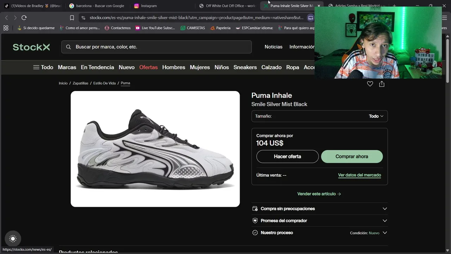451x254 pixels.
Task: Open the CAMISETAS bookmark
Action: coord(193,28)
